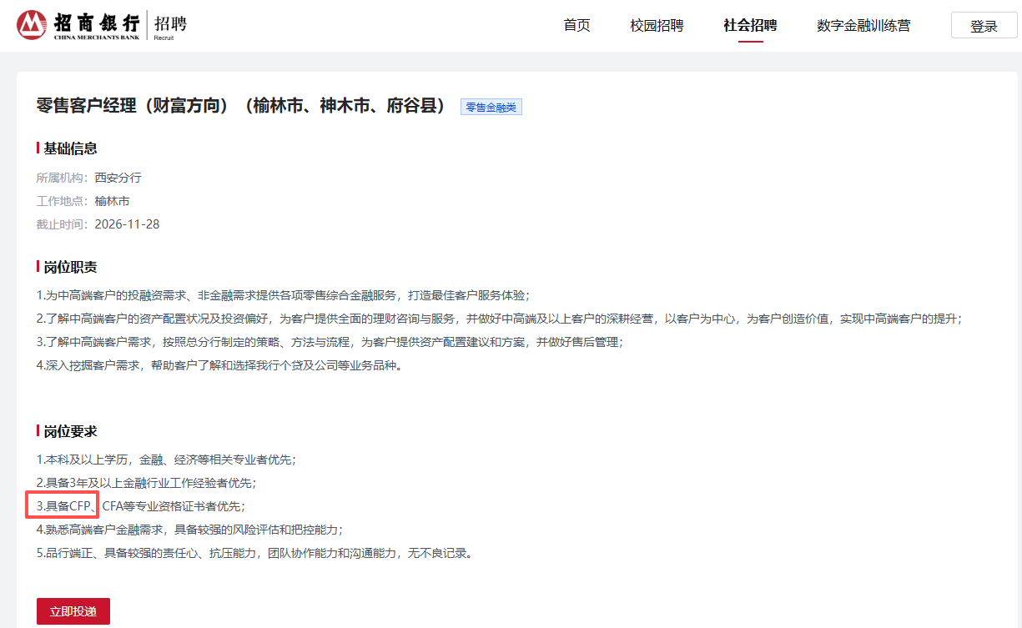The width and height of the screenshot is (1022, 628).
Task: Select the 社会招聘 navigation tab
Action: pyautogui.click(x=750, y=26)
